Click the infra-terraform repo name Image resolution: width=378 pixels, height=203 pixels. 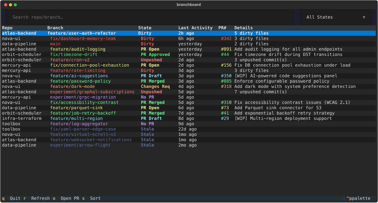click(22, 118)
